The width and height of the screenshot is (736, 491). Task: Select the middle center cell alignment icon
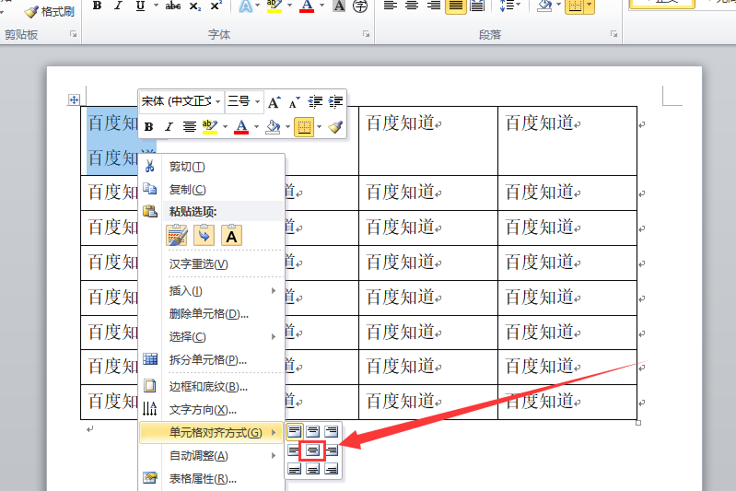point(312,450)
